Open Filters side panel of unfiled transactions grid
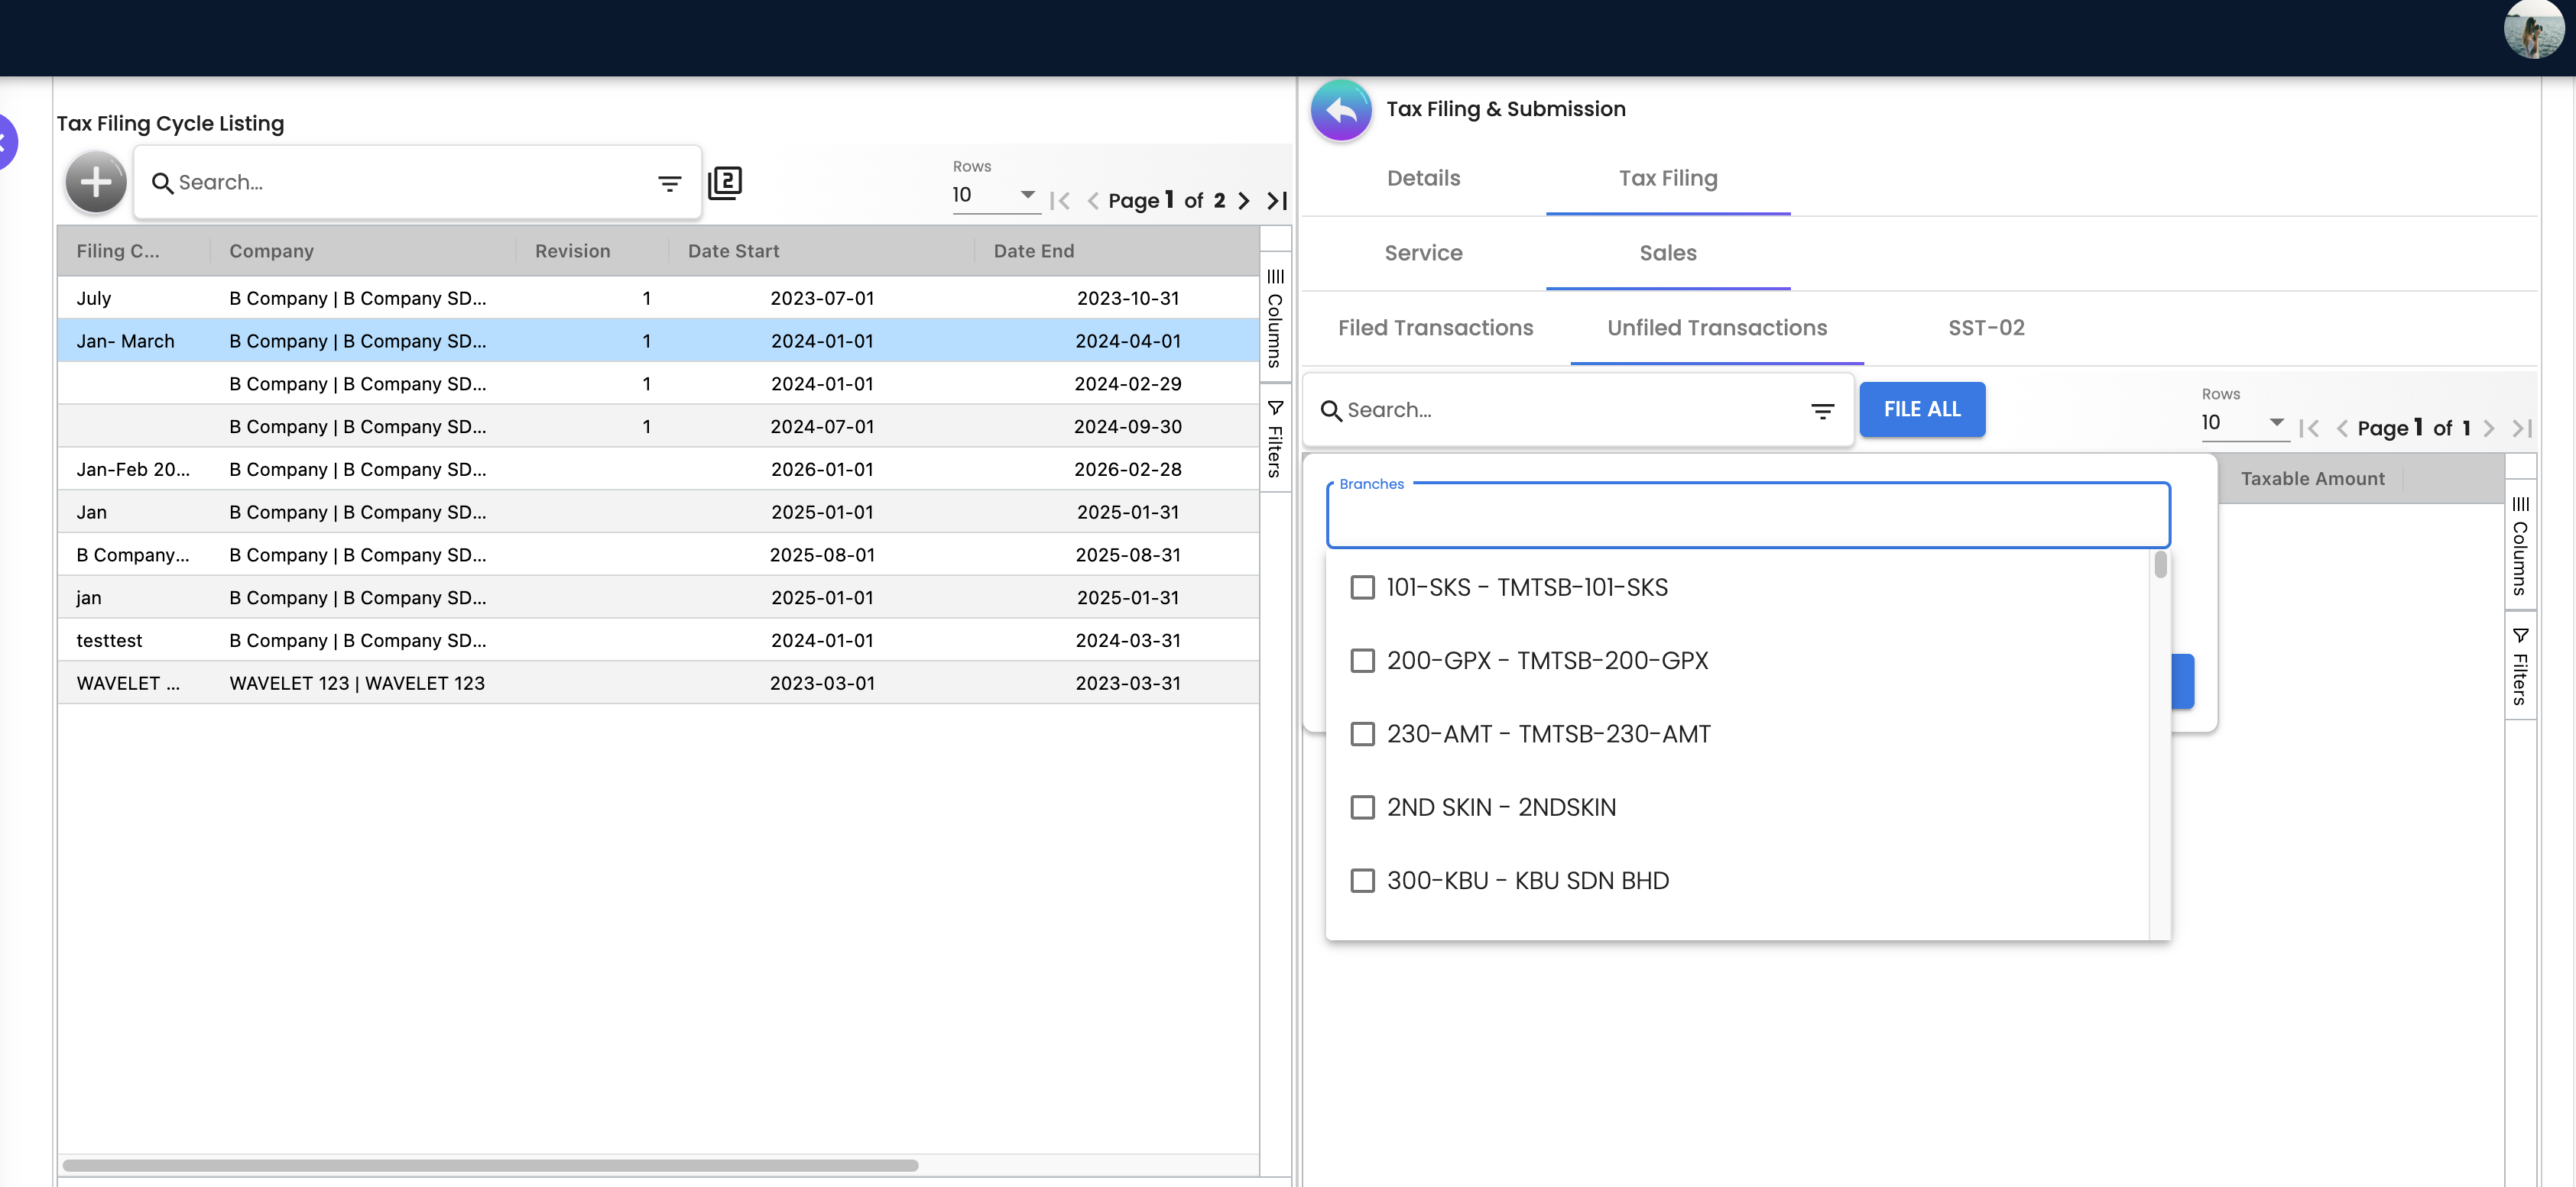This screenshot has width=2576, height=1187. coord(2520,666)
